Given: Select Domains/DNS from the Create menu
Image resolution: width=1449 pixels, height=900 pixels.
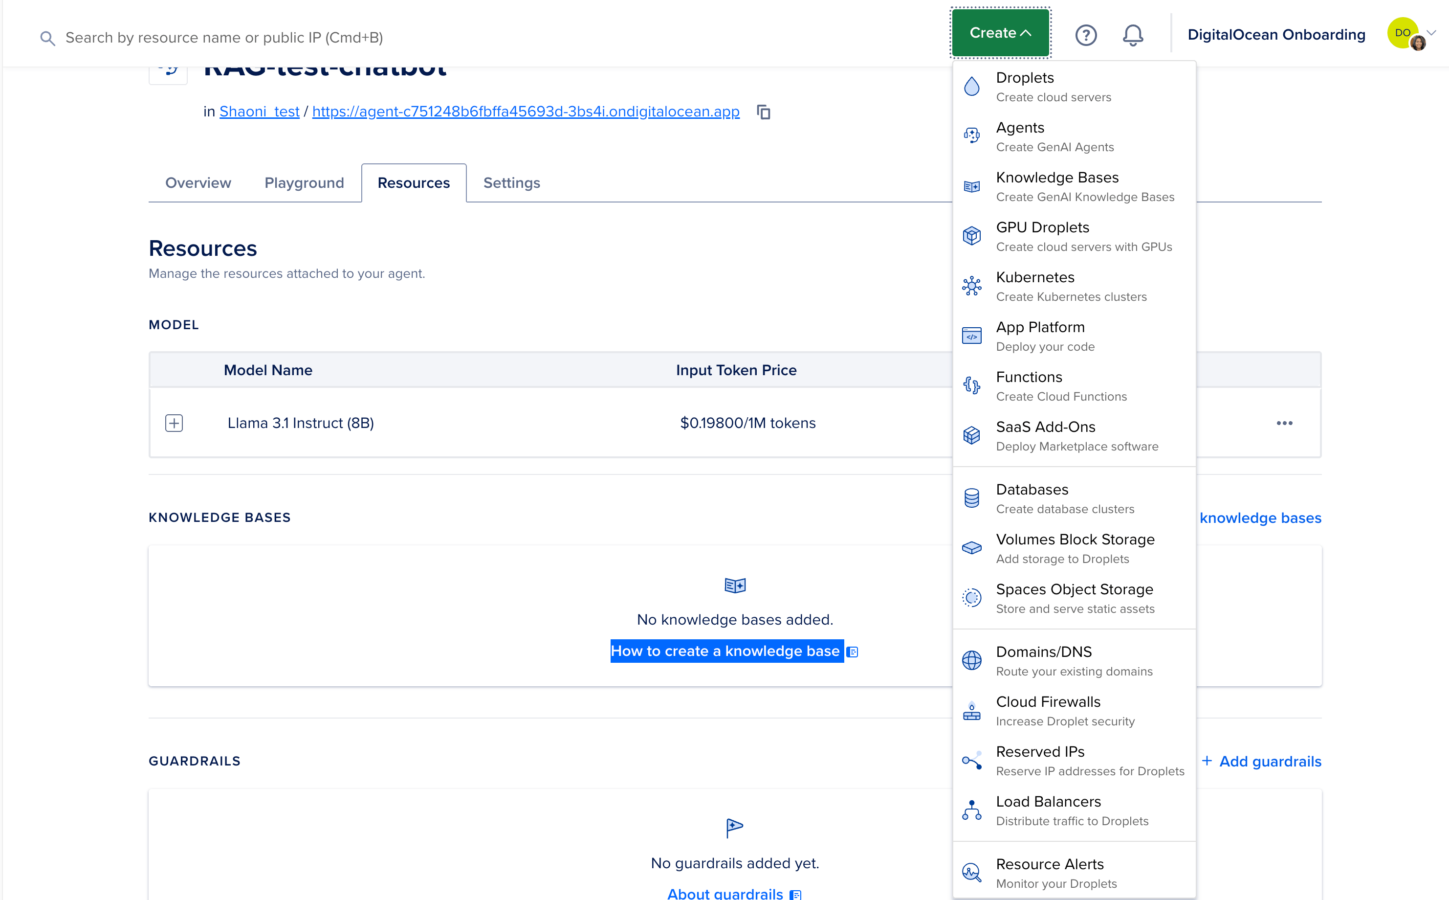Looking at the screenshot, I should pos(1074,661).
